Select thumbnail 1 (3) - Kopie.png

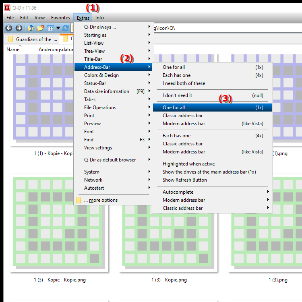point(168,238)
